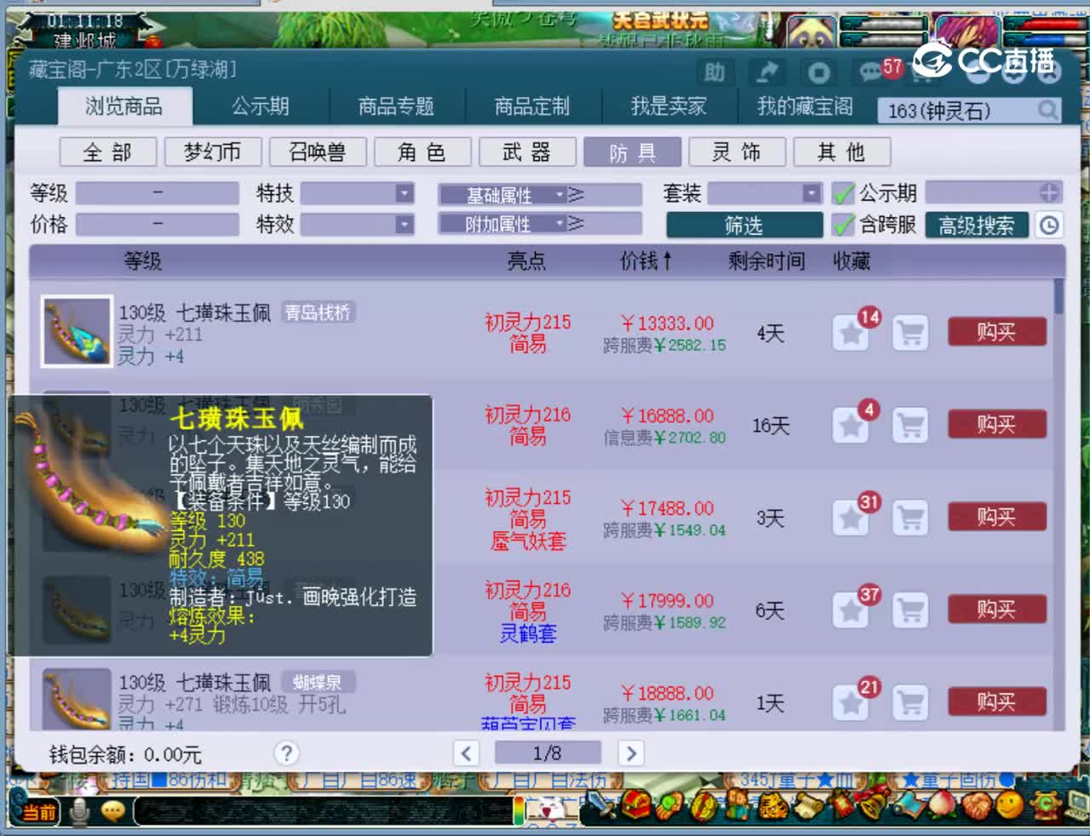This screenshot has width=1090, height=836.
Task: Favorite the ¥17999.00 item star
Action: pos(850,610)
